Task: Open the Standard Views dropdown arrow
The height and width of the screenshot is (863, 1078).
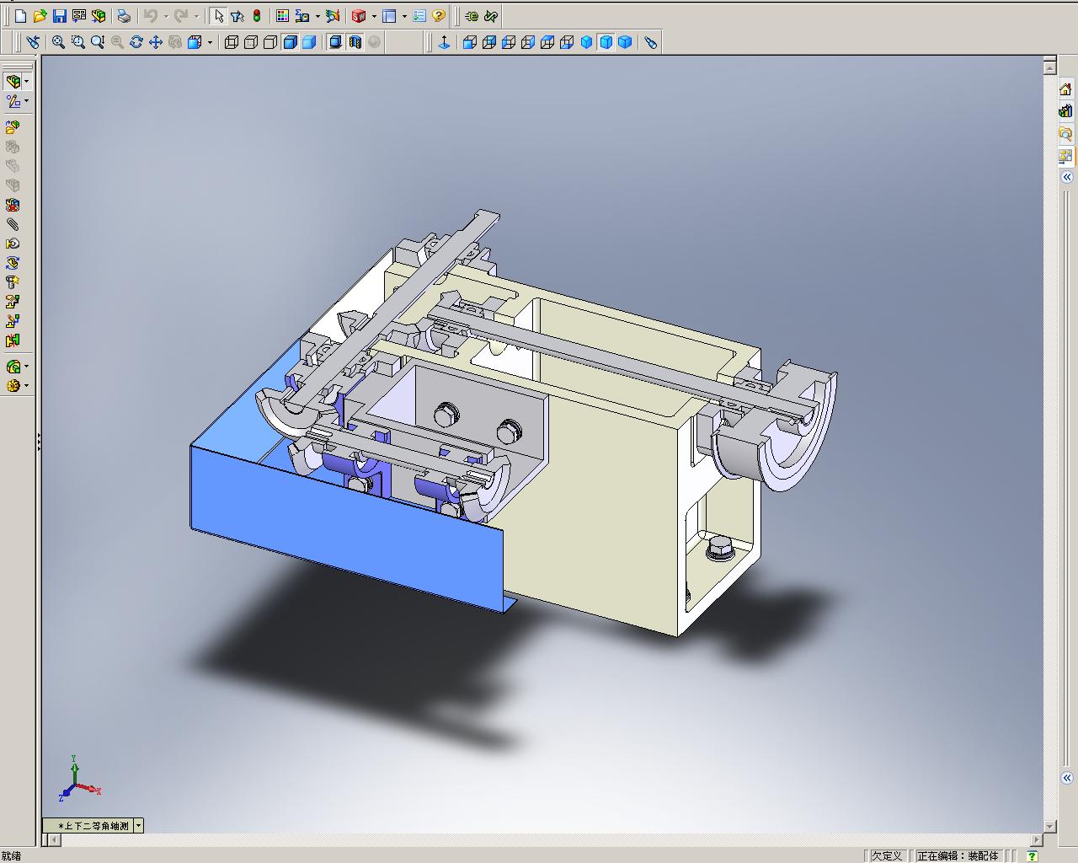Action: [x=210, y=42]
